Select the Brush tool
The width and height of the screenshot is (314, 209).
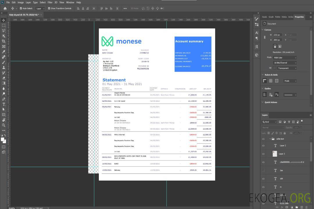pos(3,62)
